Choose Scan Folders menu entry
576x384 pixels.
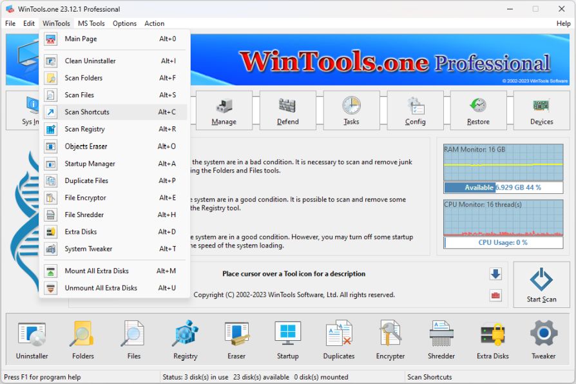(115, 78)
